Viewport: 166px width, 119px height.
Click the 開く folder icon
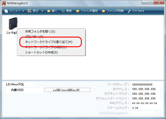point(49,11)
